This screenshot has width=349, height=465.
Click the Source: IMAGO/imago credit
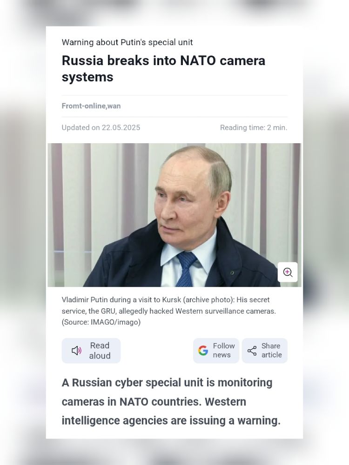tap(101, 322)
